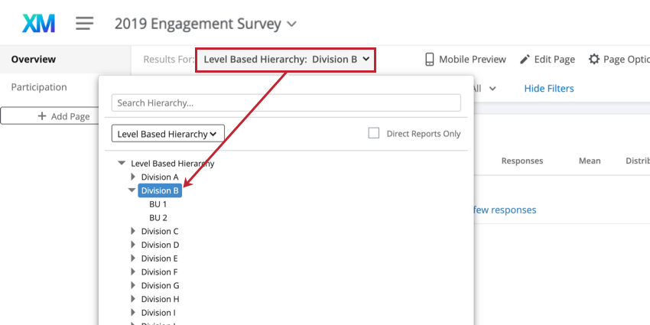The image size is (650, 325).
Task: Click the XM logo icon
Action: 38,24
